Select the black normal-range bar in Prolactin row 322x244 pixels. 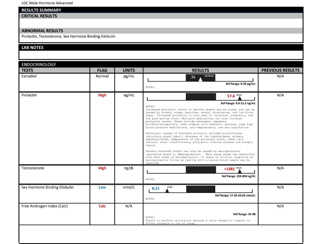click(201, 97)
